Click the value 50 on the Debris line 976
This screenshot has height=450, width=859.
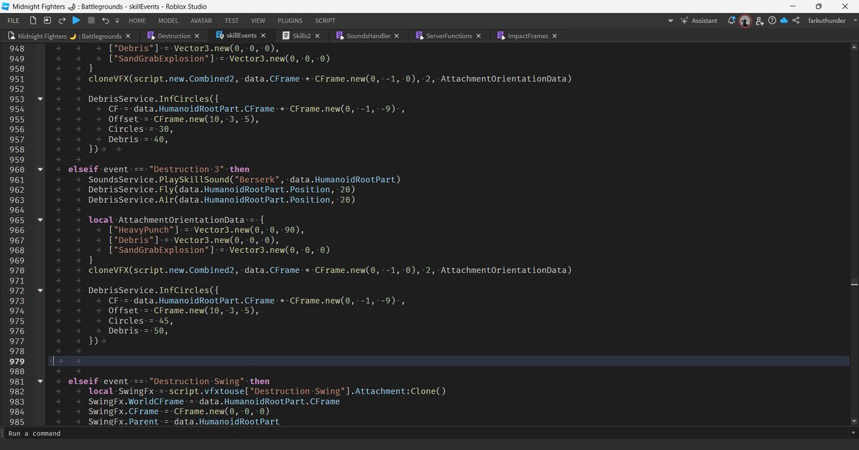tap(160, 331)
